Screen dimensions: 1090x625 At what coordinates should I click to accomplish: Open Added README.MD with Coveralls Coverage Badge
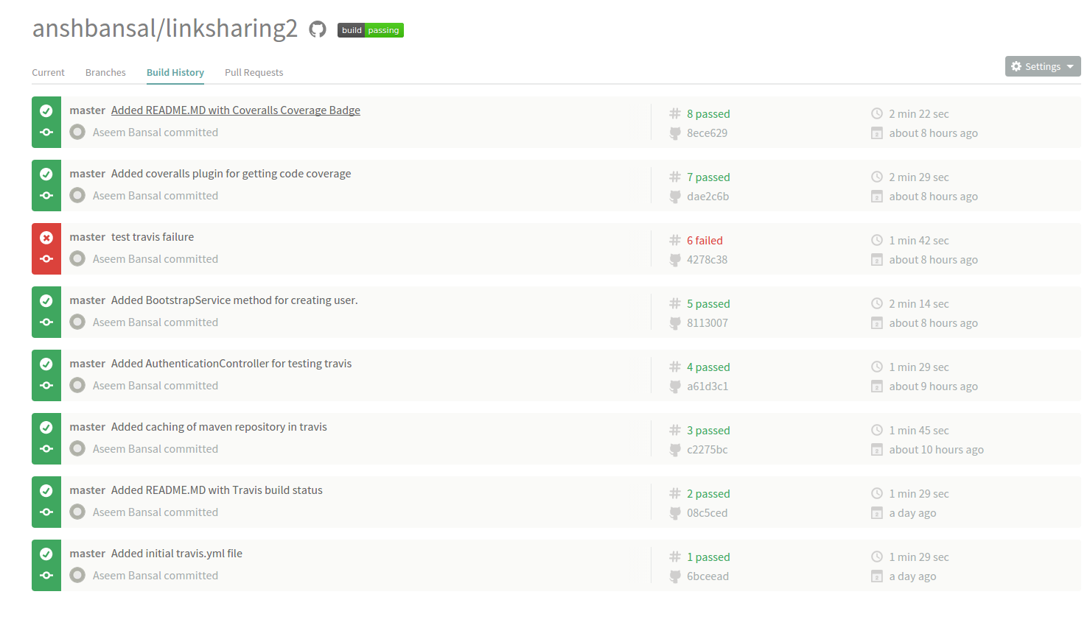pyautogui.click(x=235, y=110)
